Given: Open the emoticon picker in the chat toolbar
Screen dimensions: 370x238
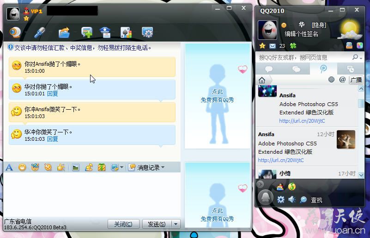Looking at the screenshot, I should (x=22, y=168).
